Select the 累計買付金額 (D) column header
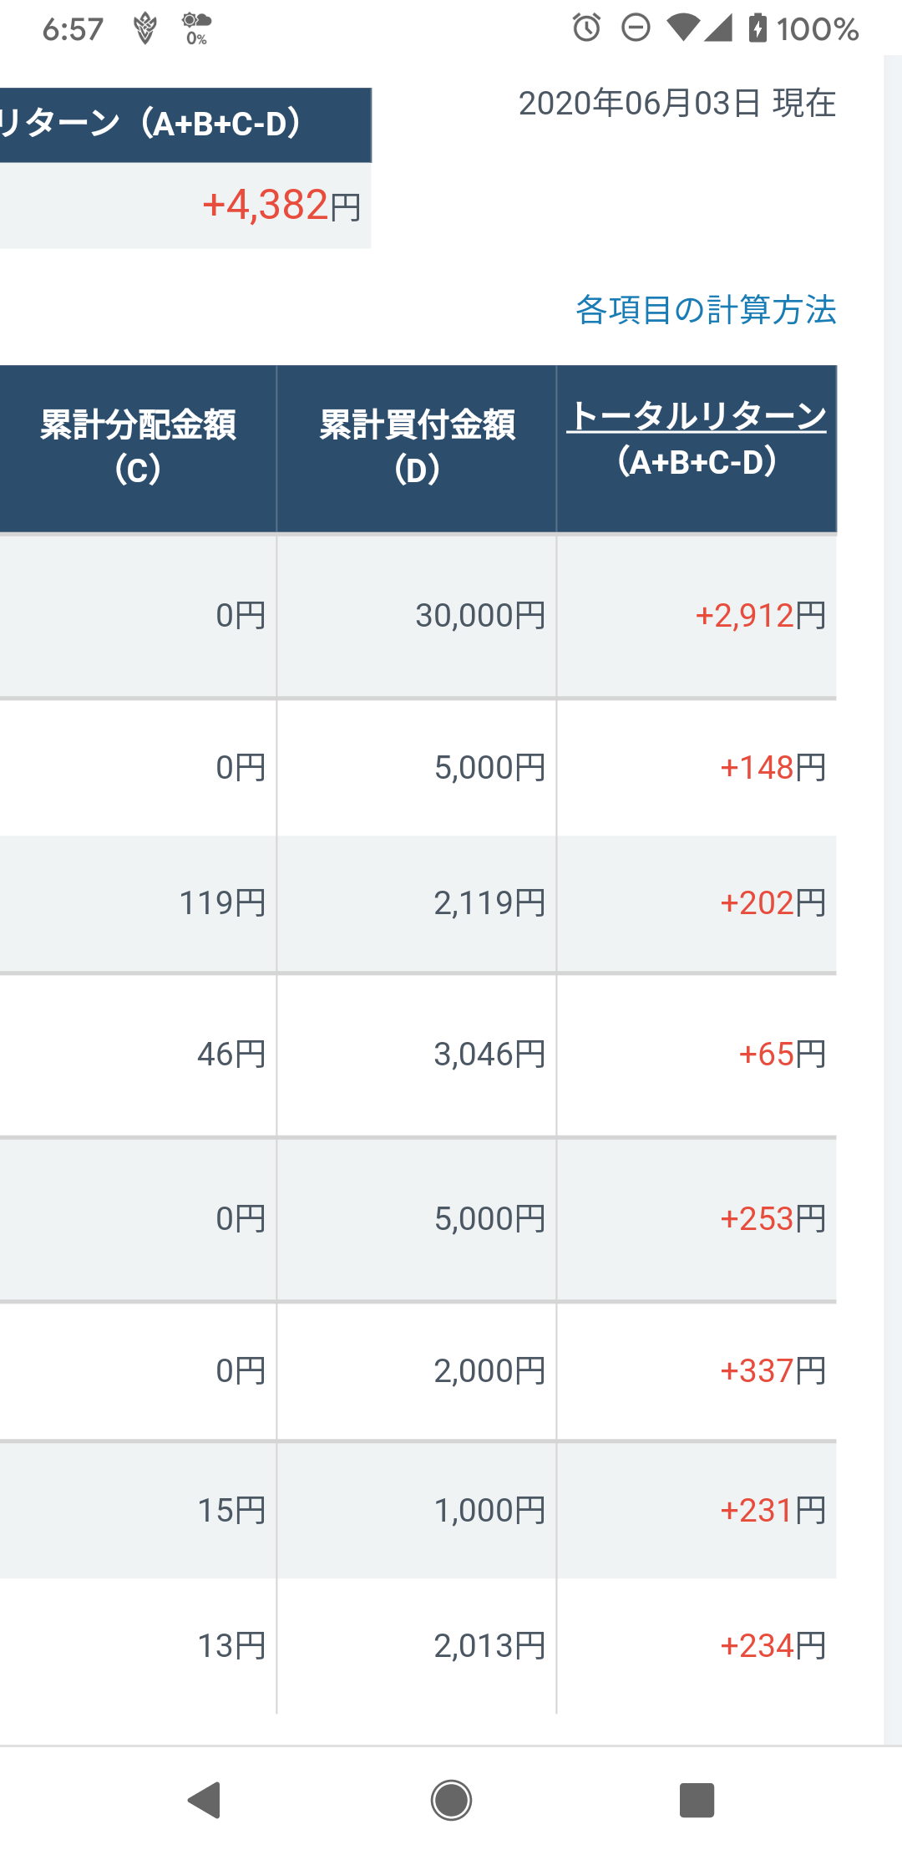The height and width of the screenshot is (1855, 902). 417,448
